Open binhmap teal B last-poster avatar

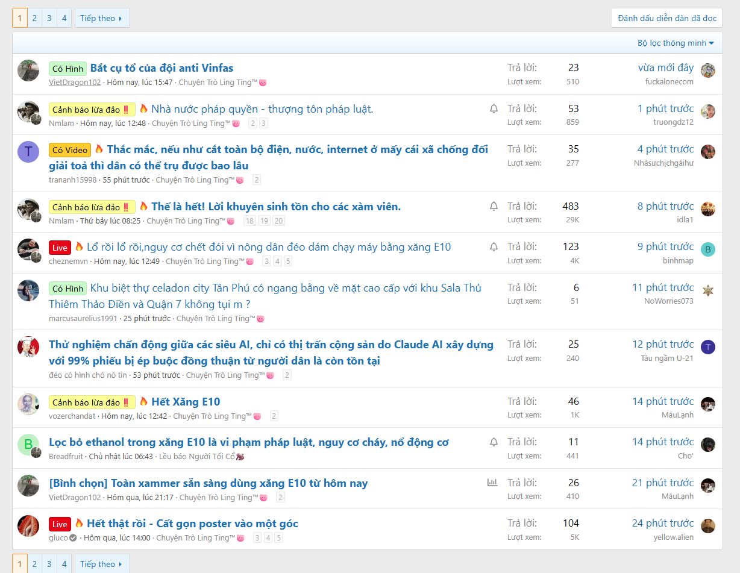708,249
